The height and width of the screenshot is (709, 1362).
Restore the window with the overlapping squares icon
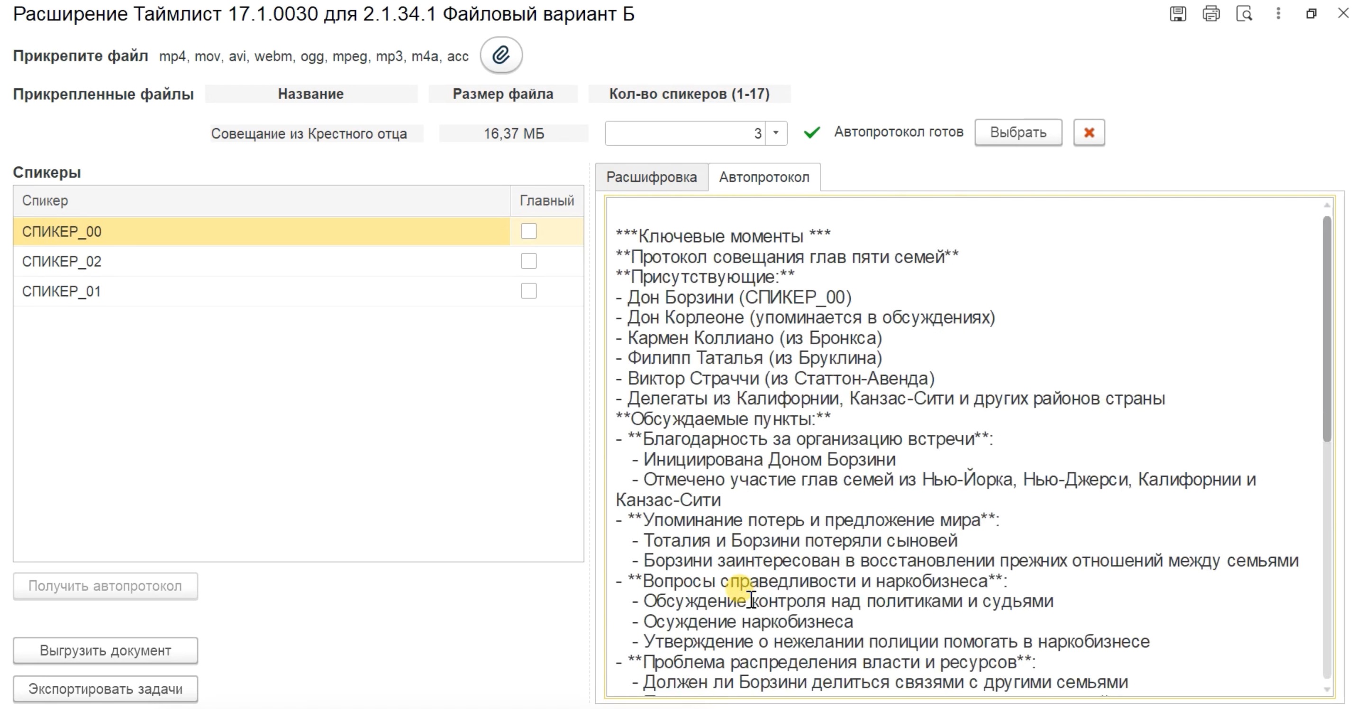(x=1311, y=13)
